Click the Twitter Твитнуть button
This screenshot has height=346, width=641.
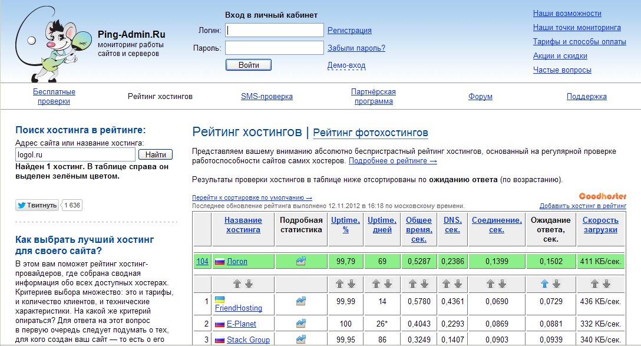click(38, 205)
